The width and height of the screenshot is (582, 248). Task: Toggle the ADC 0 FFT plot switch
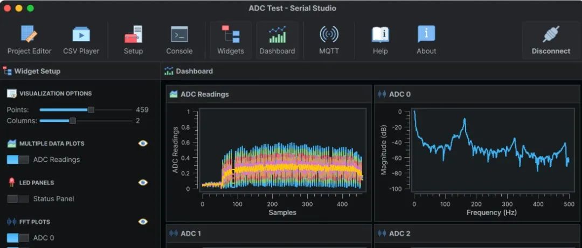[18, 238]
